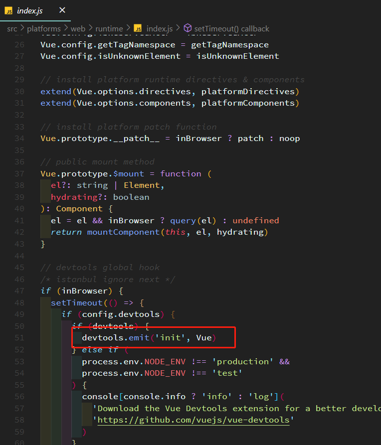Click 'platformComponents' on line 31

click(x=248, y=103)
